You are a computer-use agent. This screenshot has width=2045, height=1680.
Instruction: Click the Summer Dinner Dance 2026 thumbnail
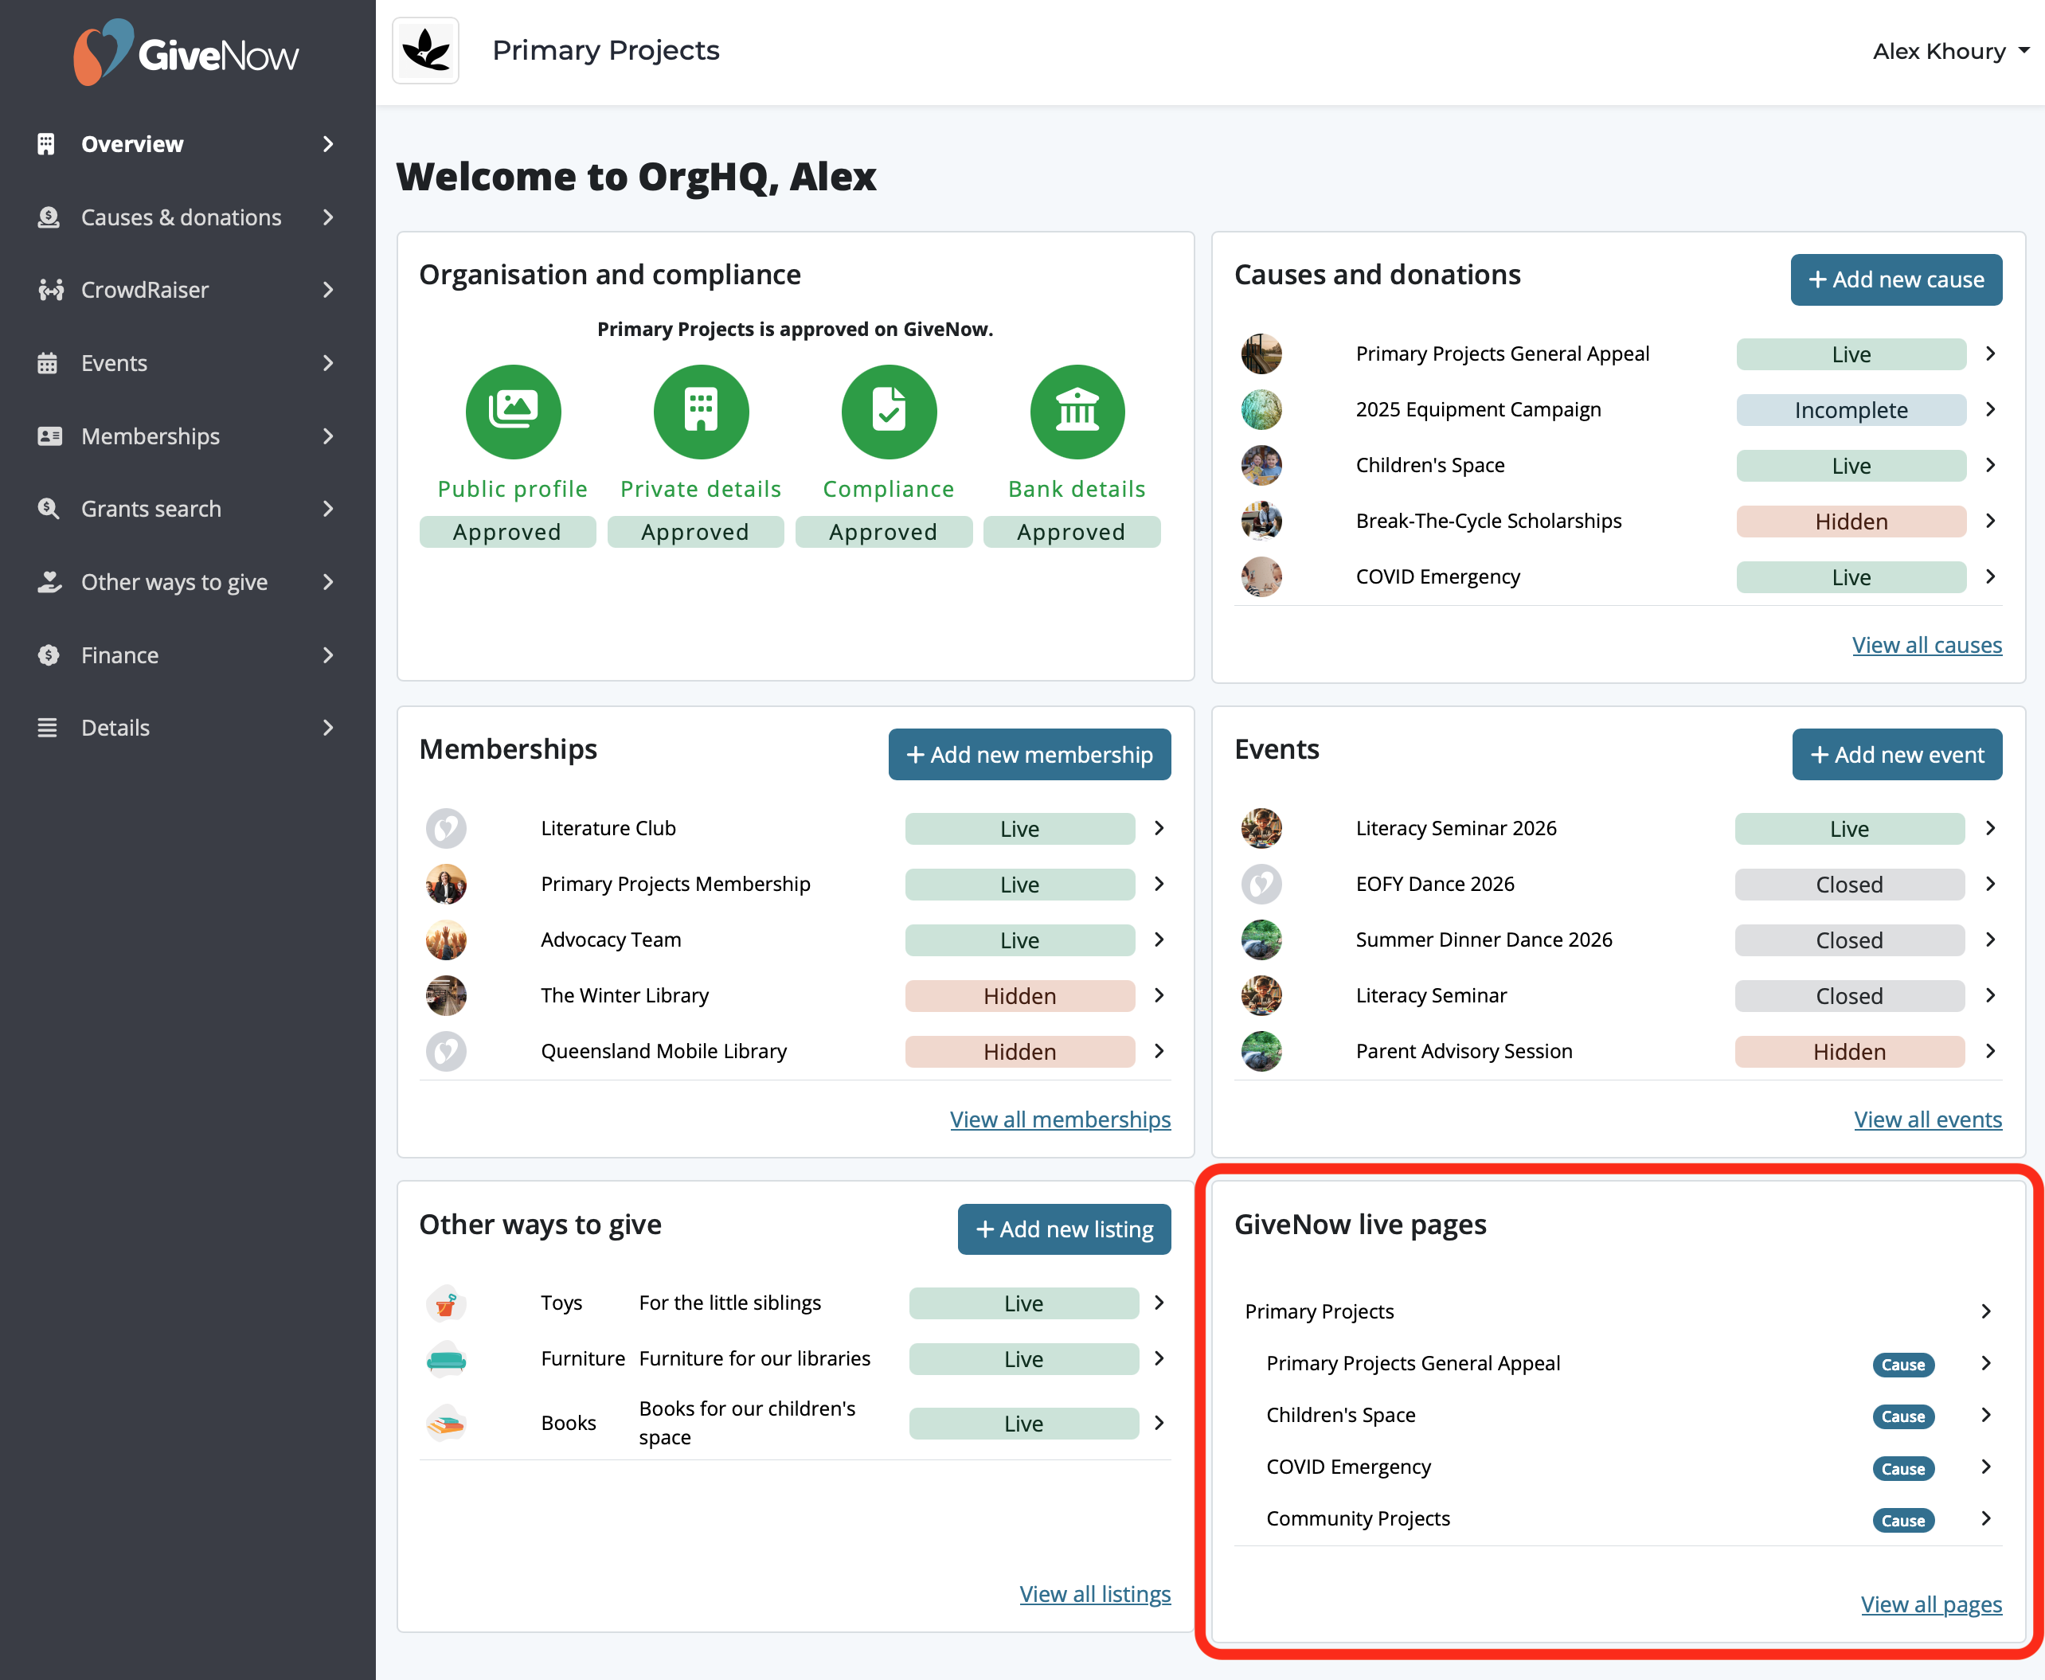(x=1261, y=940)
